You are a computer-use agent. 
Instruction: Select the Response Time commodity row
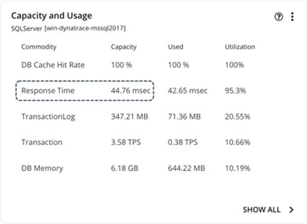(85, 91)
